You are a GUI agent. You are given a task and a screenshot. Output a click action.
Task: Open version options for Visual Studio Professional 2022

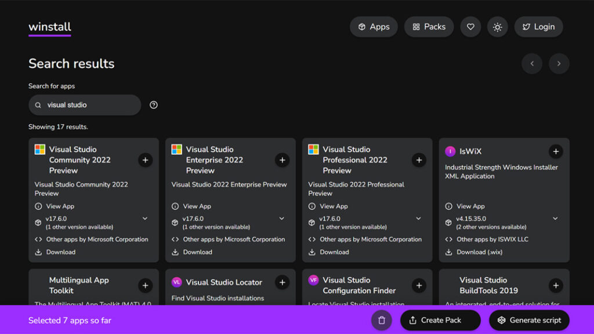click(x=418, y=219)
